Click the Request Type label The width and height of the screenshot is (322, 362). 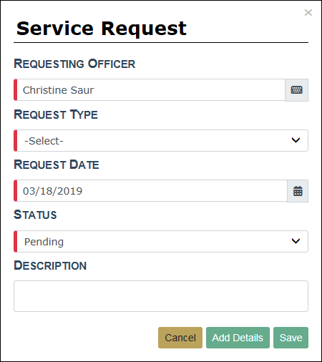[x=56, y=114]
